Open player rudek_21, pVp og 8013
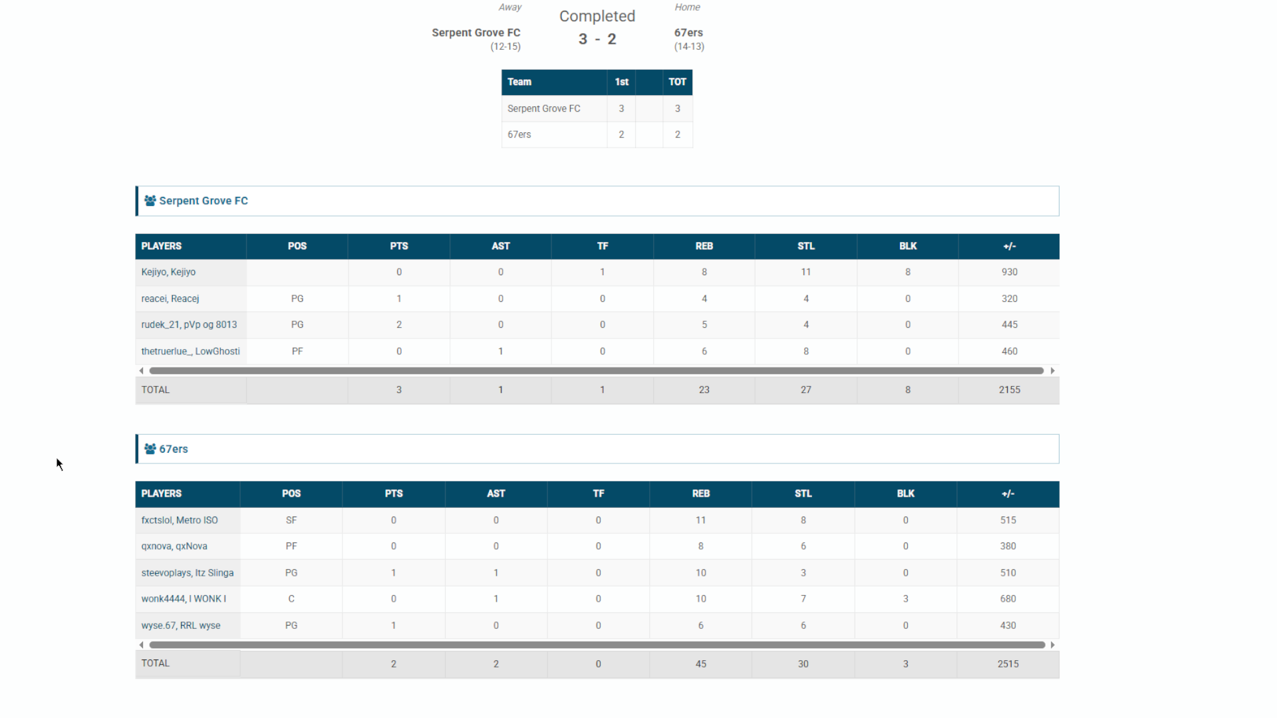The image size is (1277, 718). pyautogui.click(x=189, y=324)
